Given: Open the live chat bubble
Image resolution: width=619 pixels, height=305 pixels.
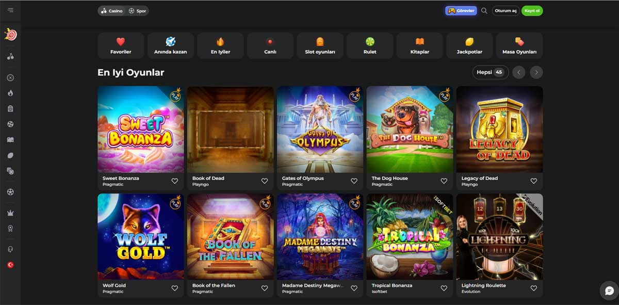Looking at the screenshot, I should click(x=609, y=291).
